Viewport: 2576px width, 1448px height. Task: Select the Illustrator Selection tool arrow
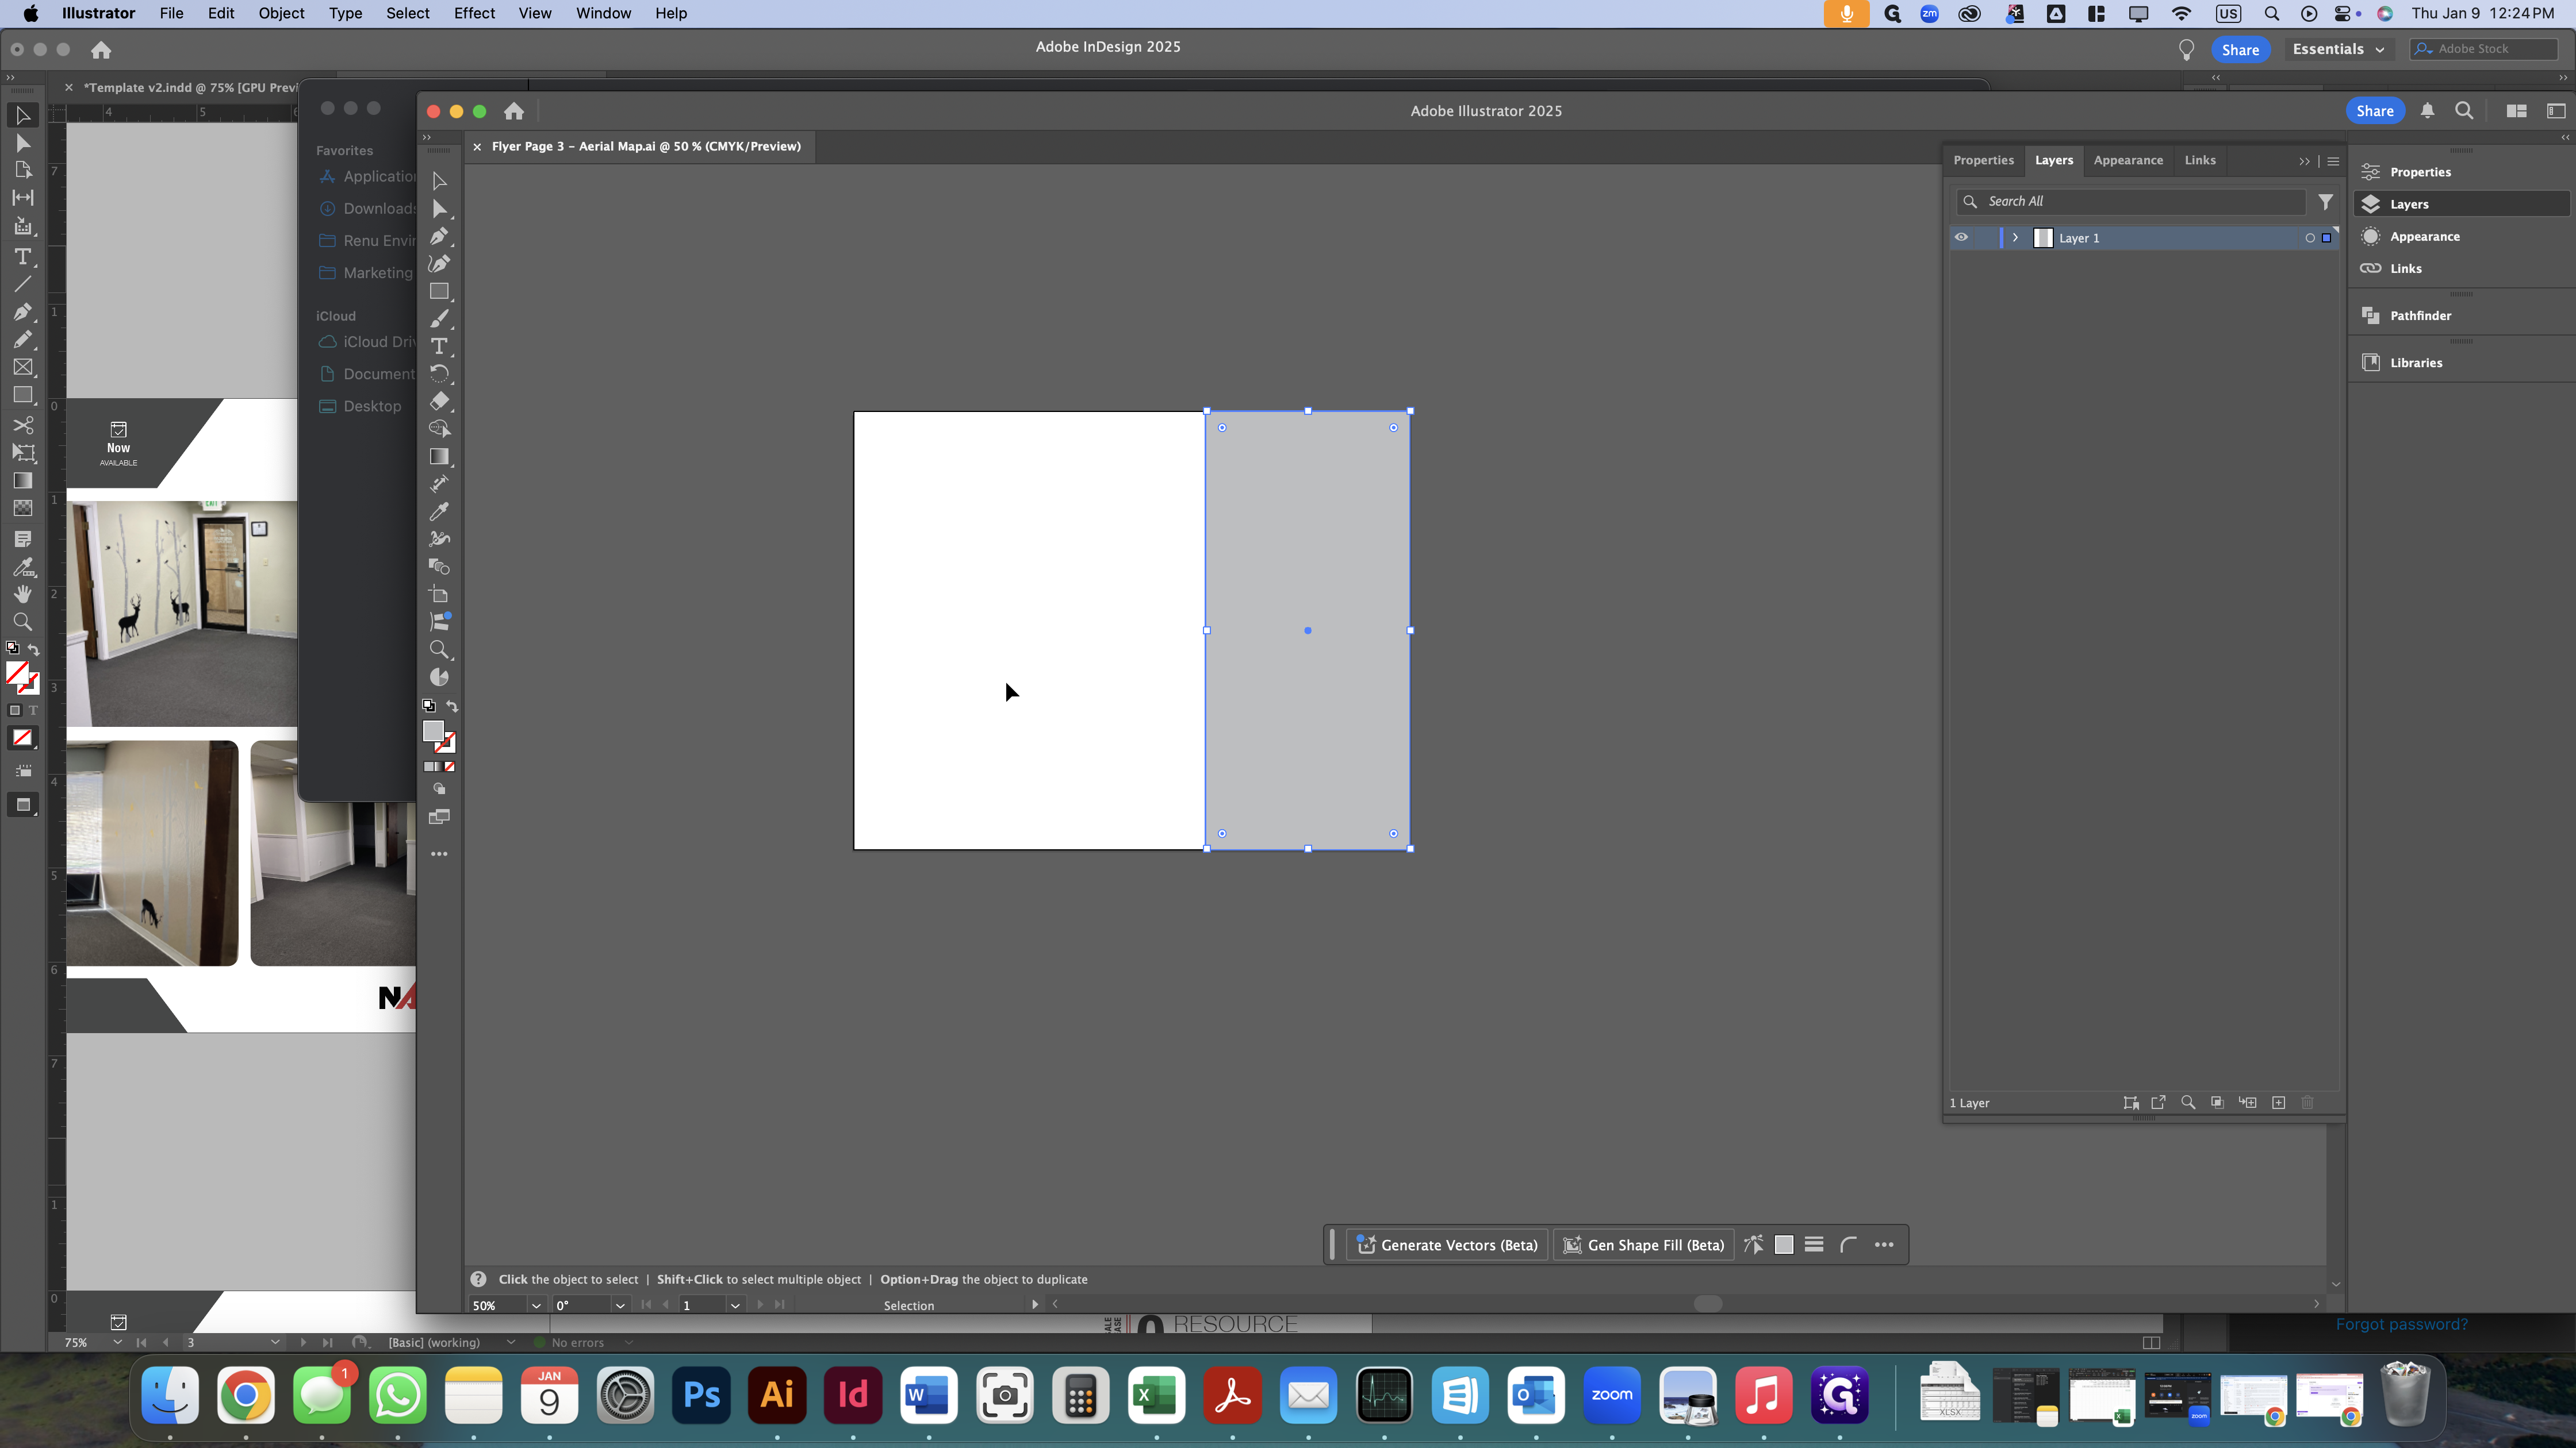pyautogui.click(x=439, y=181)
